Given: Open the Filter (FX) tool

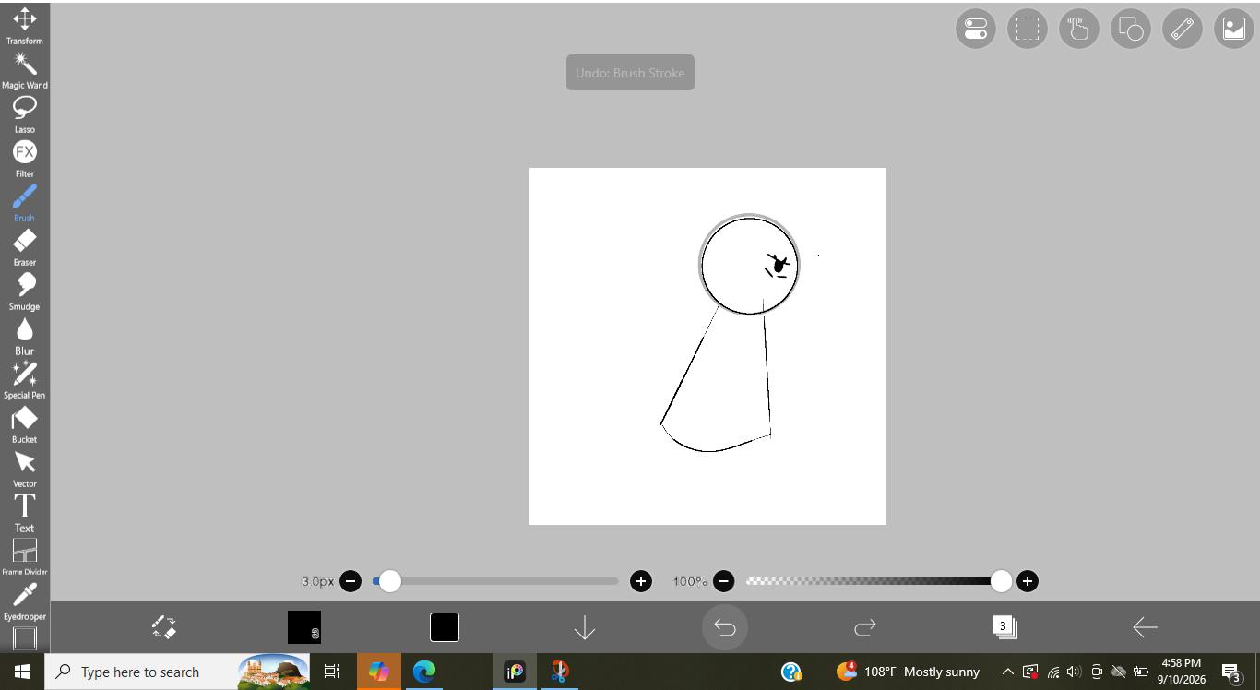Looking at the screenshot, I should coord(25,159).
